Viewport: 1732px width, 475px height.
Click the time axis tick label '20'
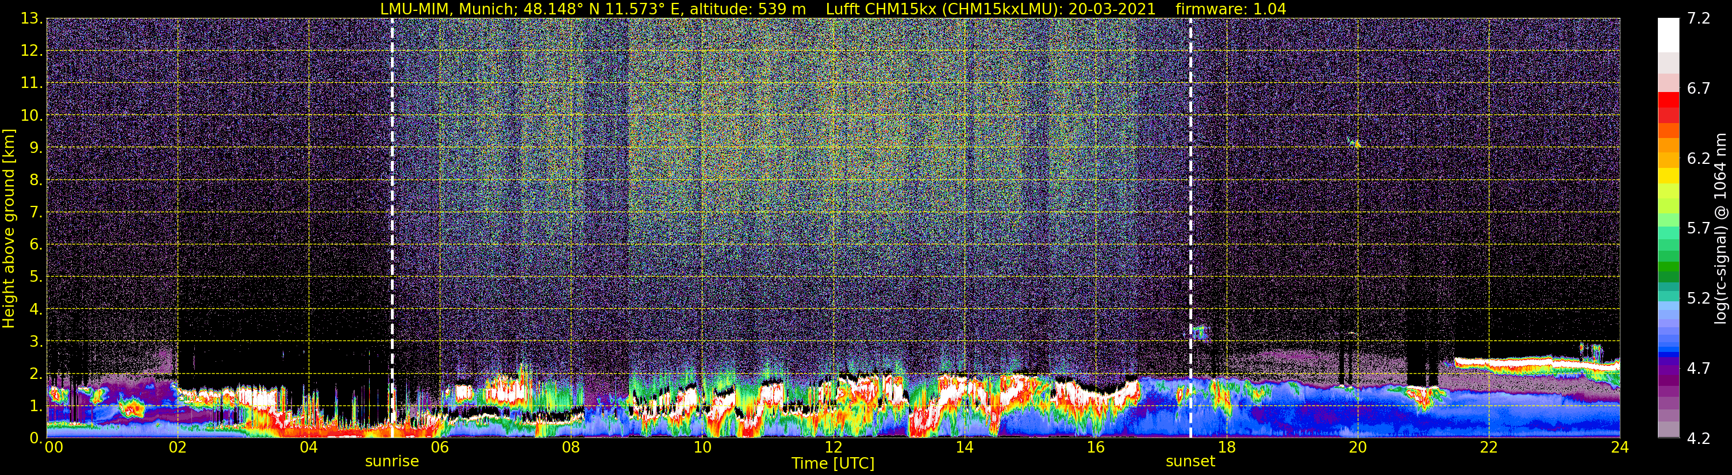(x=1358, y=447)
